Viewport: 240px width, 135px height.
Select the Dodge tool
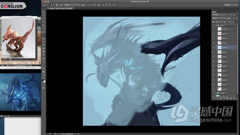(44, 55)
